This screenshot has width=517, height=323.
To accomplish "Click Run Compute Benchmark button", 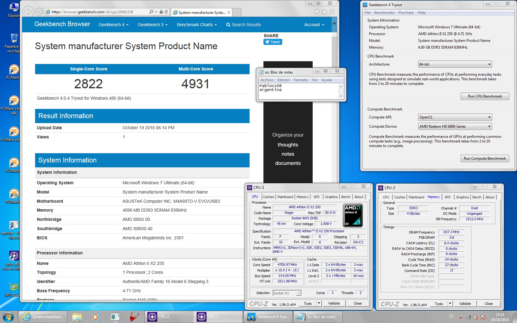I will (485, 158).
